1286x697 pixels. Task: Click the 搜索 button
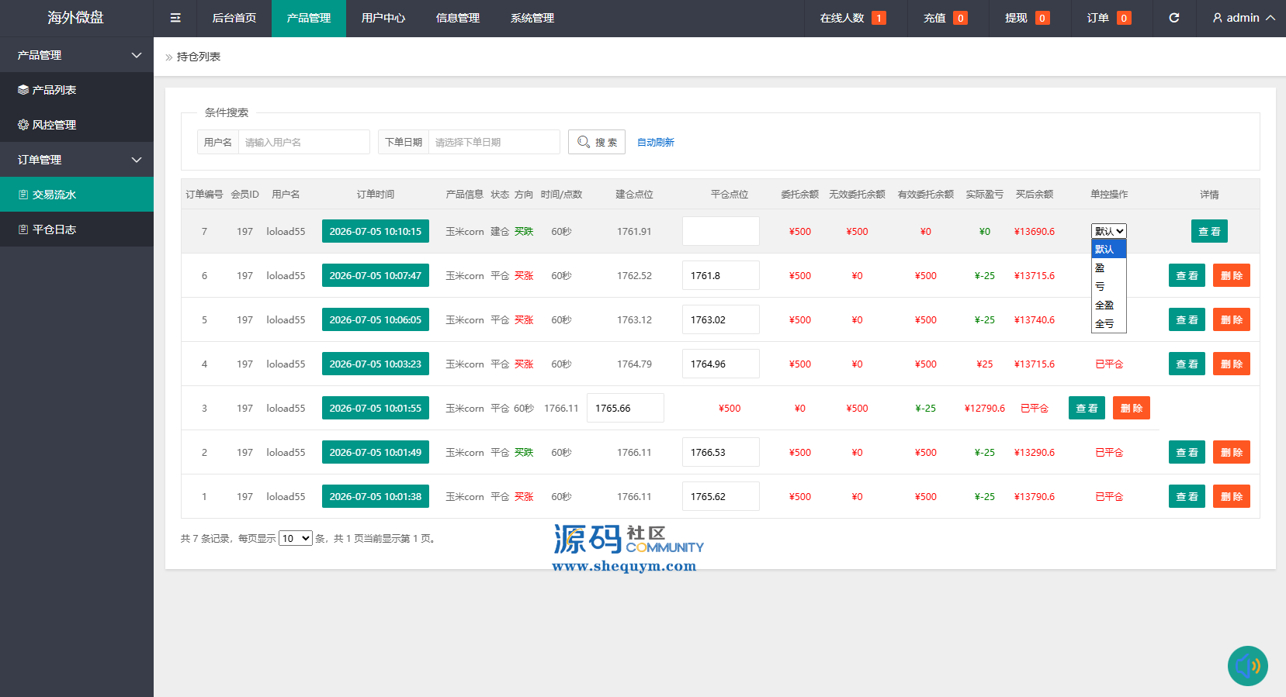pyautogui.click(x=597, y=142)
